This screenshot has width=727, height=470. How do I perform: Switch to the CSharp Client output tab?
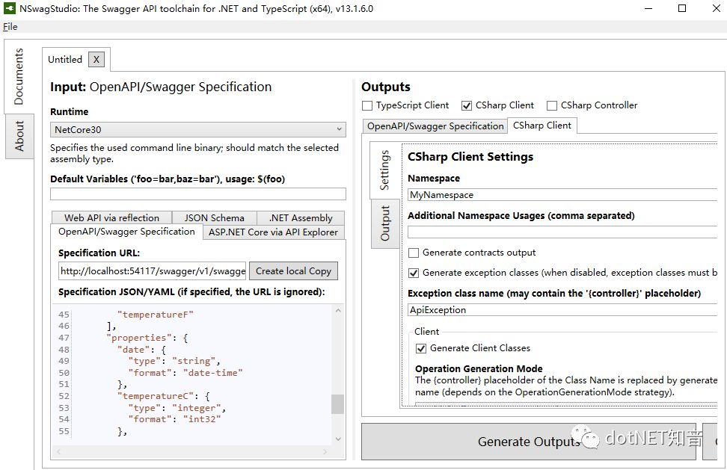tap(542, 126)
